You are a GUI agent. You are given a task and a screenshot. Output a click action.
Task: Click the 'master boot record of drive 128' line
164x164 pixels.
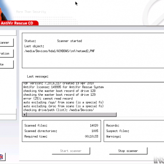point(59,91)
